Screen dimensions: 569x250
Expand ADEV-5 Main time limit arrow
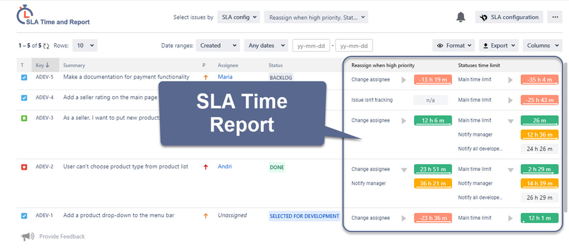click(510, 80)
